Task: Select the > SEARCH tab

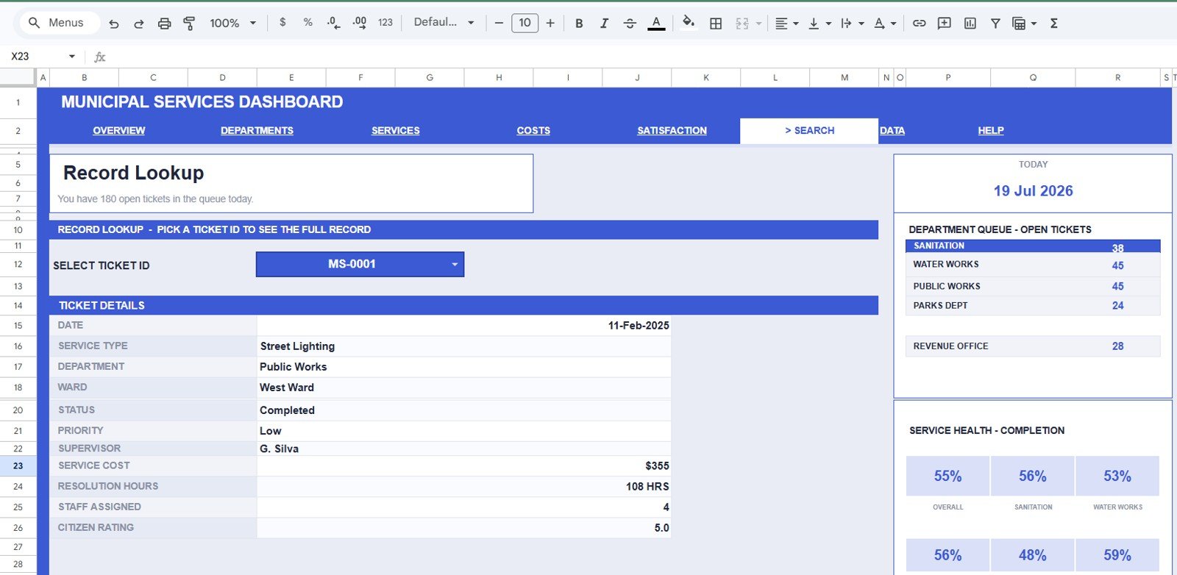Action: 809,130
